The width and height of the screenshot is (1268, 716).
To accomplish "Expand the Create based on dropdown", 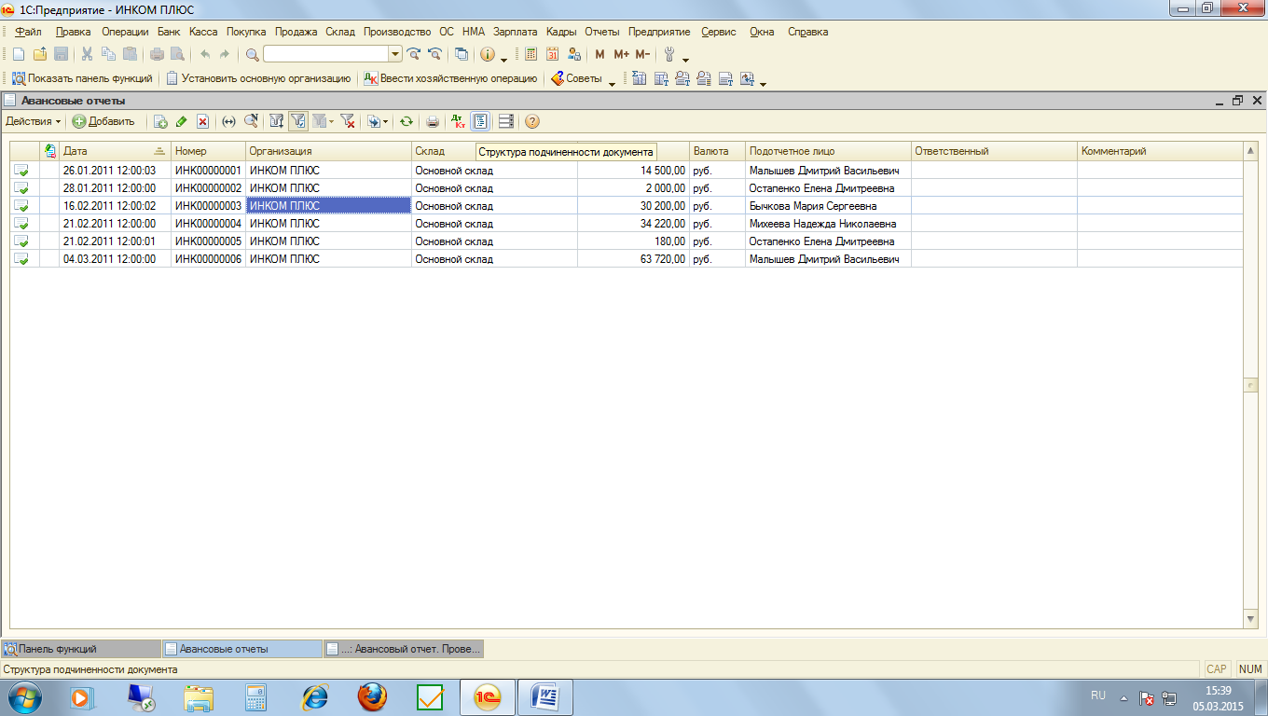I will coord(378,121).
